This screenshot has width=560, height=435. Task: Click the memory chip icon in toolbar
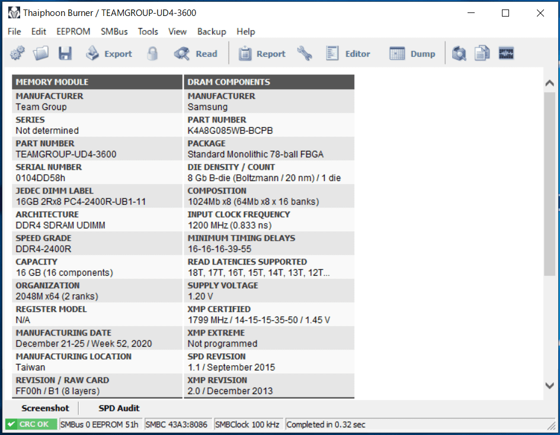506,53
